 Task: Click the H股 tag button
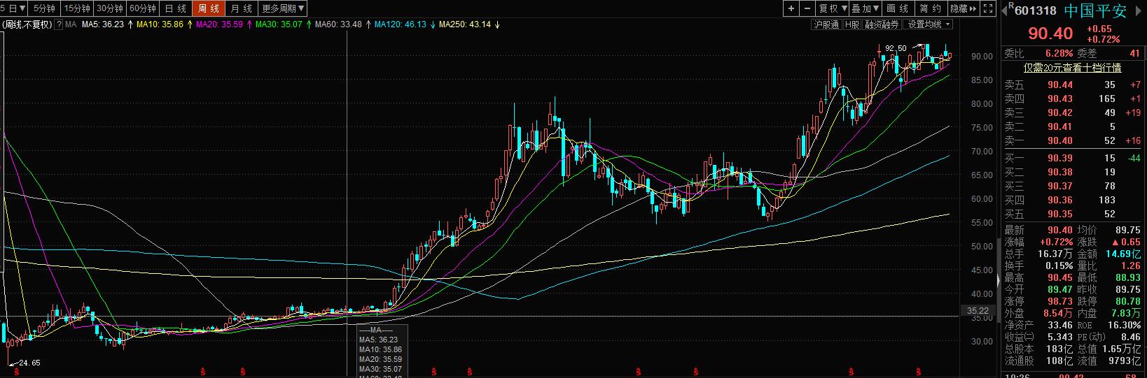click(x=851, y=24)
